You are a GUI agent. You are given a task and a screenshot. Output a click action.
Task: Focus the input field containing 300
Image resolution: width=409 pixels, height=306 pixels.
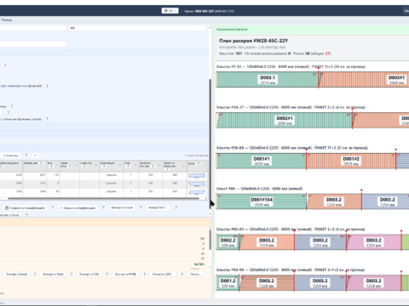click(x=136, y=28)
